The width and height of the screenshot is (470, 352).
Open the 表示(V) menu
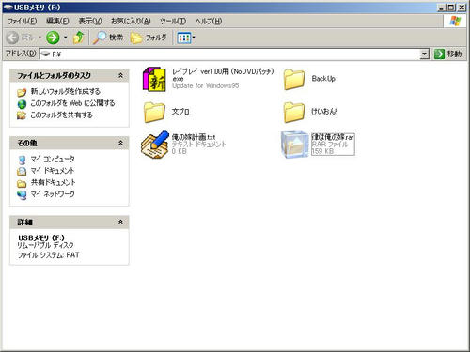(90, 21)
